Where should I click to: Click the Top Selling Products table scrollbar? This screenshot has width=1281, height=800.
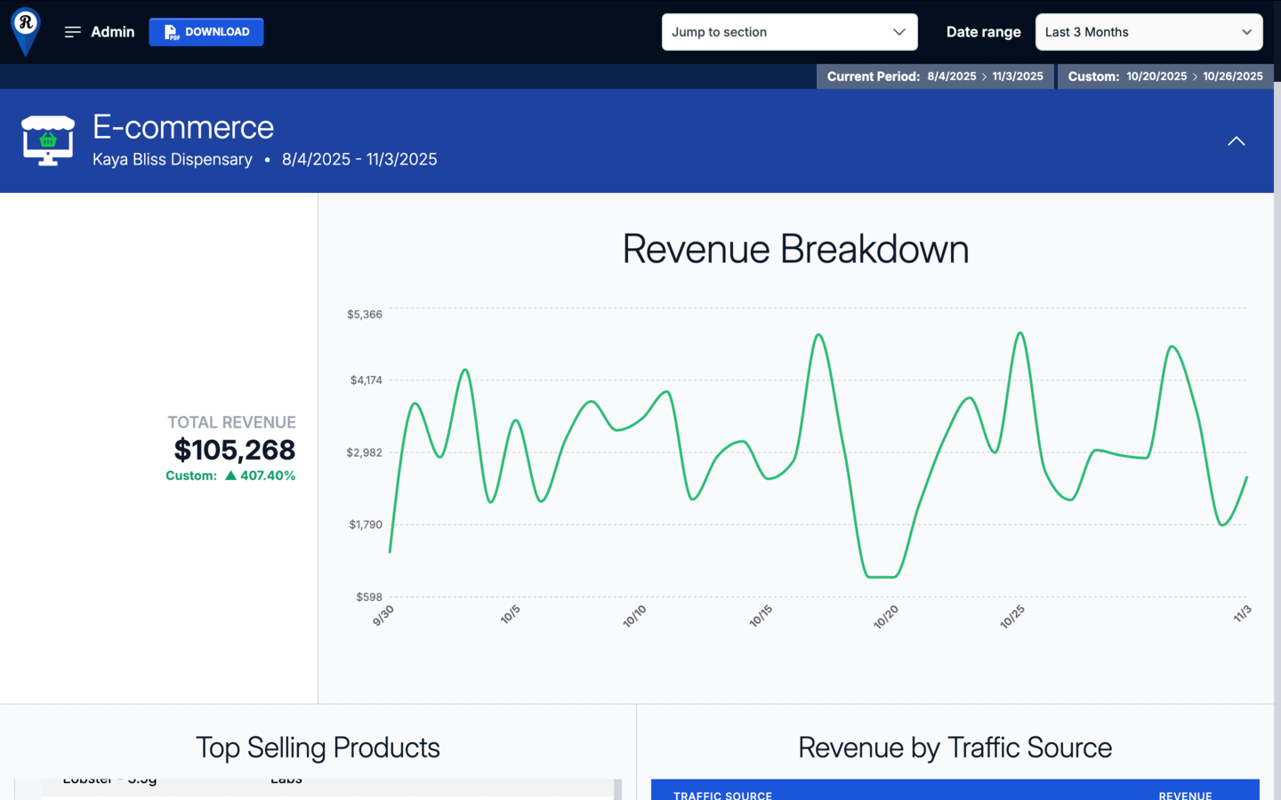click(x=617, y=789)
